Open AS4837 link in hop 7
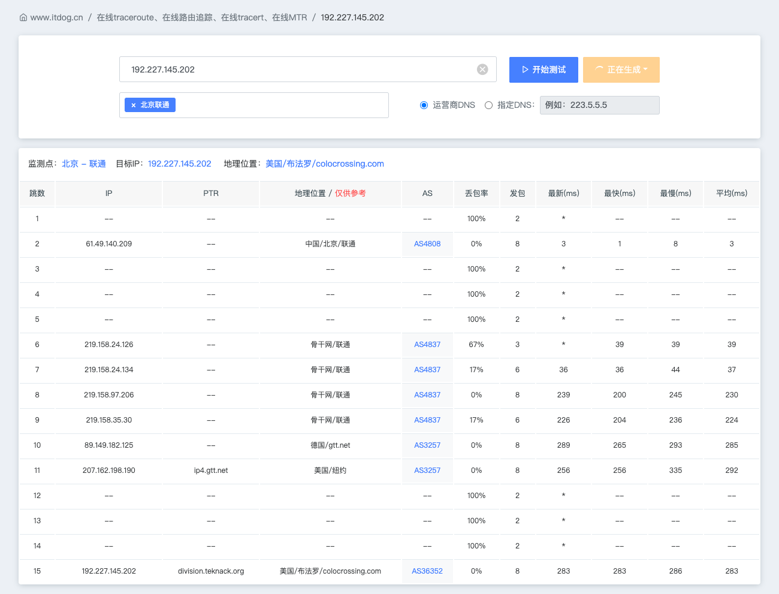Viewport: 779px width, 594px height. coord(427,370)
